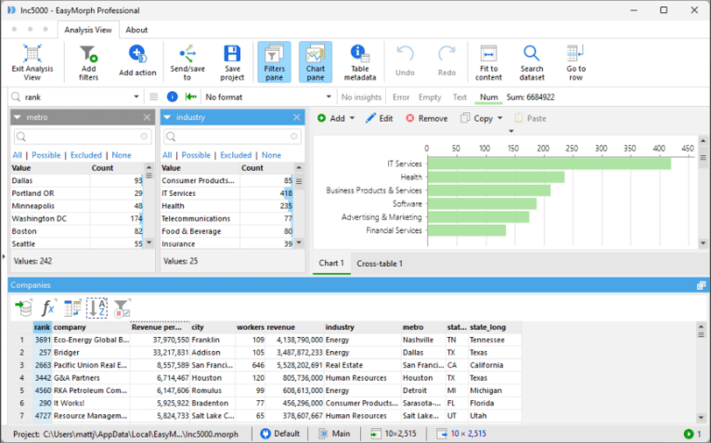Image resolution: width=711 pixels, height=443 pixels.
Task: Click the Go to row icon
Action: click(575, 54)
